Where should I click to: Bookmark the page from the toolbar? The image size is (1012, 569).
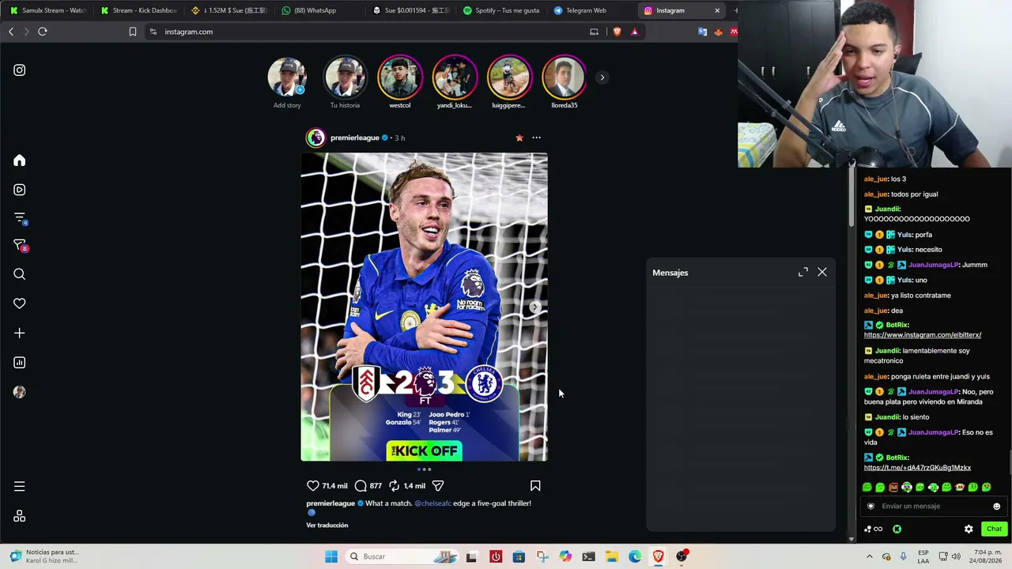[x=133, y=32]
